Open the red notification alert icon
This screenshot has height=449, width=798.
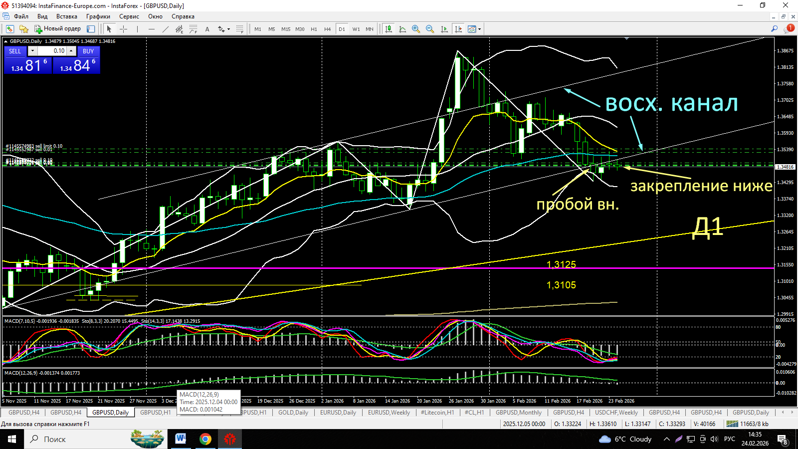(x=789, y=28)
